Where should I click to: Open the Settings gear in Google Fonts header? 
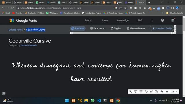pos(162,20)
